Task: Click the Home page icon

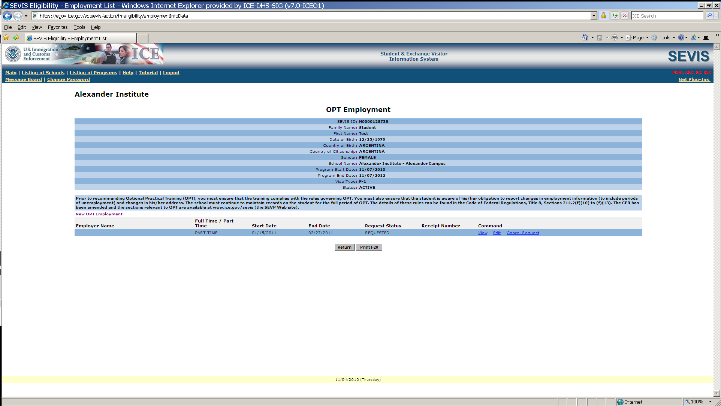Action: (585, 37)
